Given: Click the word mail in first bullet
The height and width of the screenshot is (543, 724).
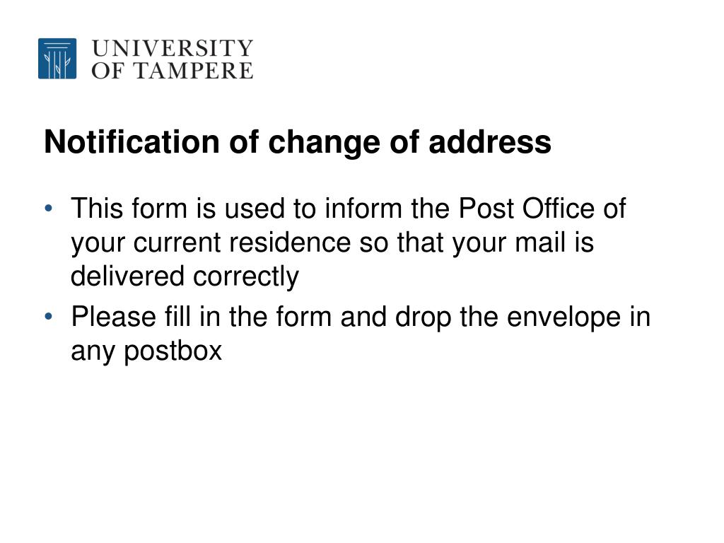Looking at the screenshot, I should [x=540, y=243].
